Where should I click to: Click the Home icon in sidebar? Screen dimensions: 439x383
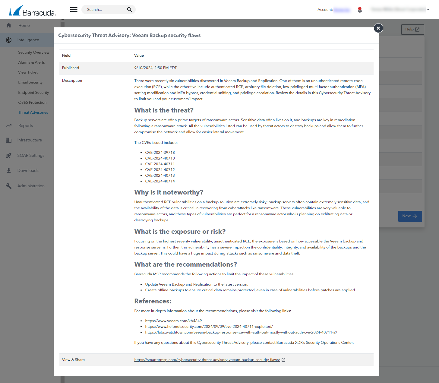click(9, 25)
